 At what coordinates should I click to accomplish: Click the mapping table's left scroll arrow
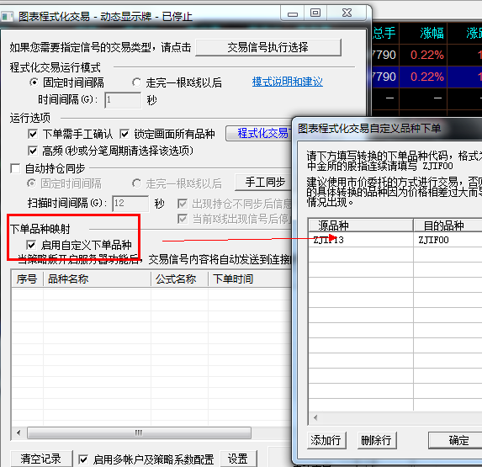tap(315, 417)
